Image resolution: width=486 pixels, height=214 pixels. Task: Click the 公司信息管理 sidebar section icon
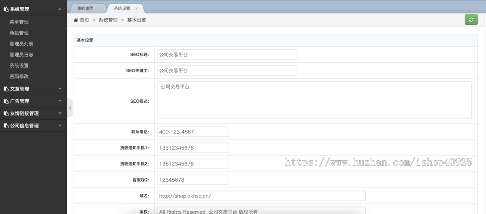pyautogui.click(x=6, y=126)
